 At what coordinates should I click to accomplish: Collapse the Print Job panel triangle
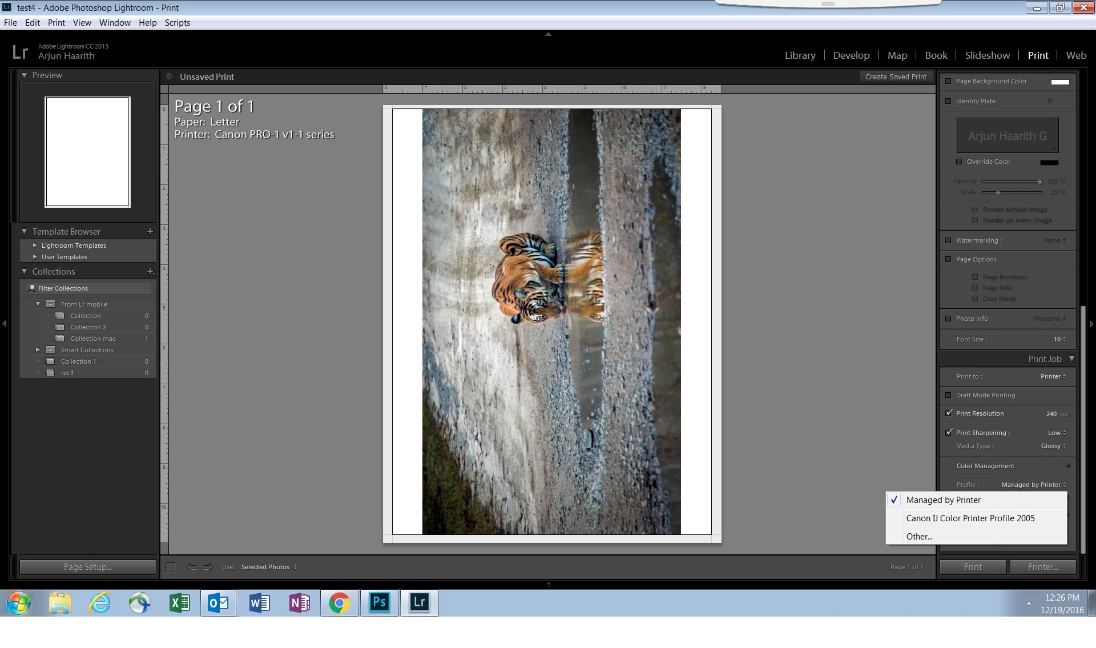click(x=1071, y=359)
